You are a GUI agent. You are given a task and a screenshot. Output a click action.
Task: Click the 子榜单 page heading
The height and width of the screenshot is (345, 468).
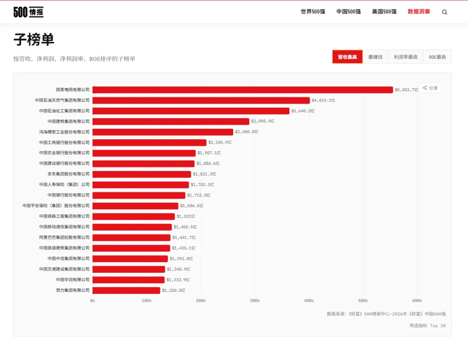(x=34, y=39)
